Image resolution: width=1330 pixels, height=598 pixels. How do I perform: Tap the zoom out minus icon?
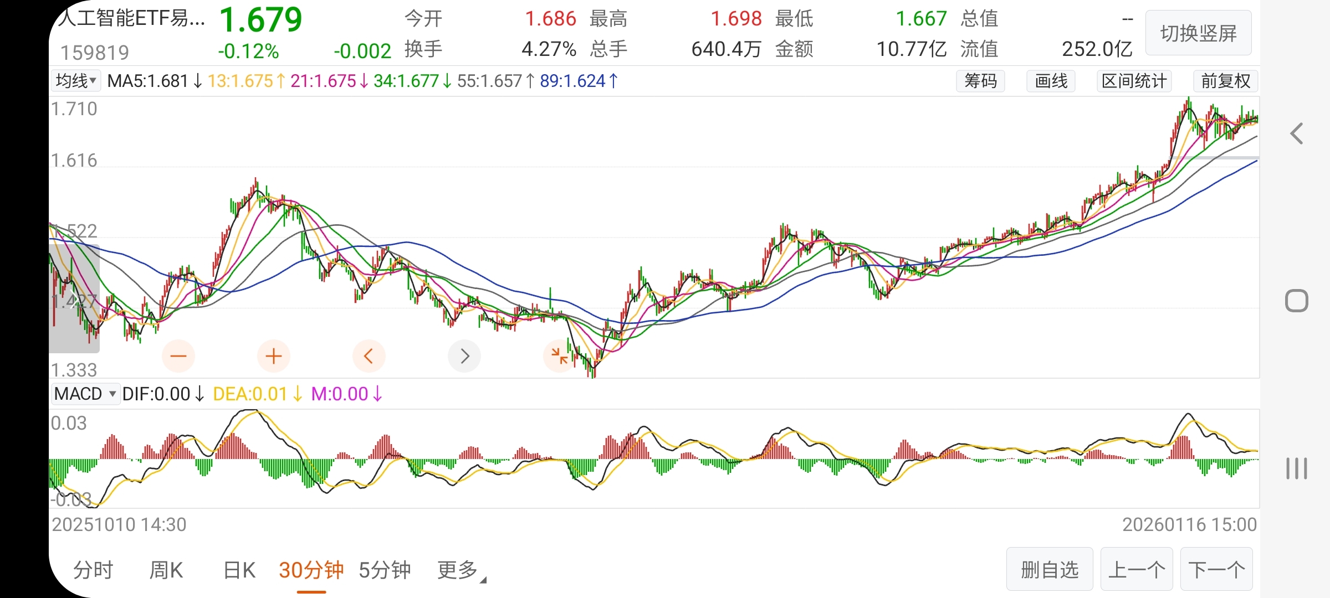click(x=178, y=356)
